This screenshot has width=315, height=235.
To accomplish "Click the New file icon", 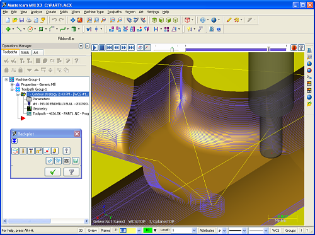I will [8, 20].
